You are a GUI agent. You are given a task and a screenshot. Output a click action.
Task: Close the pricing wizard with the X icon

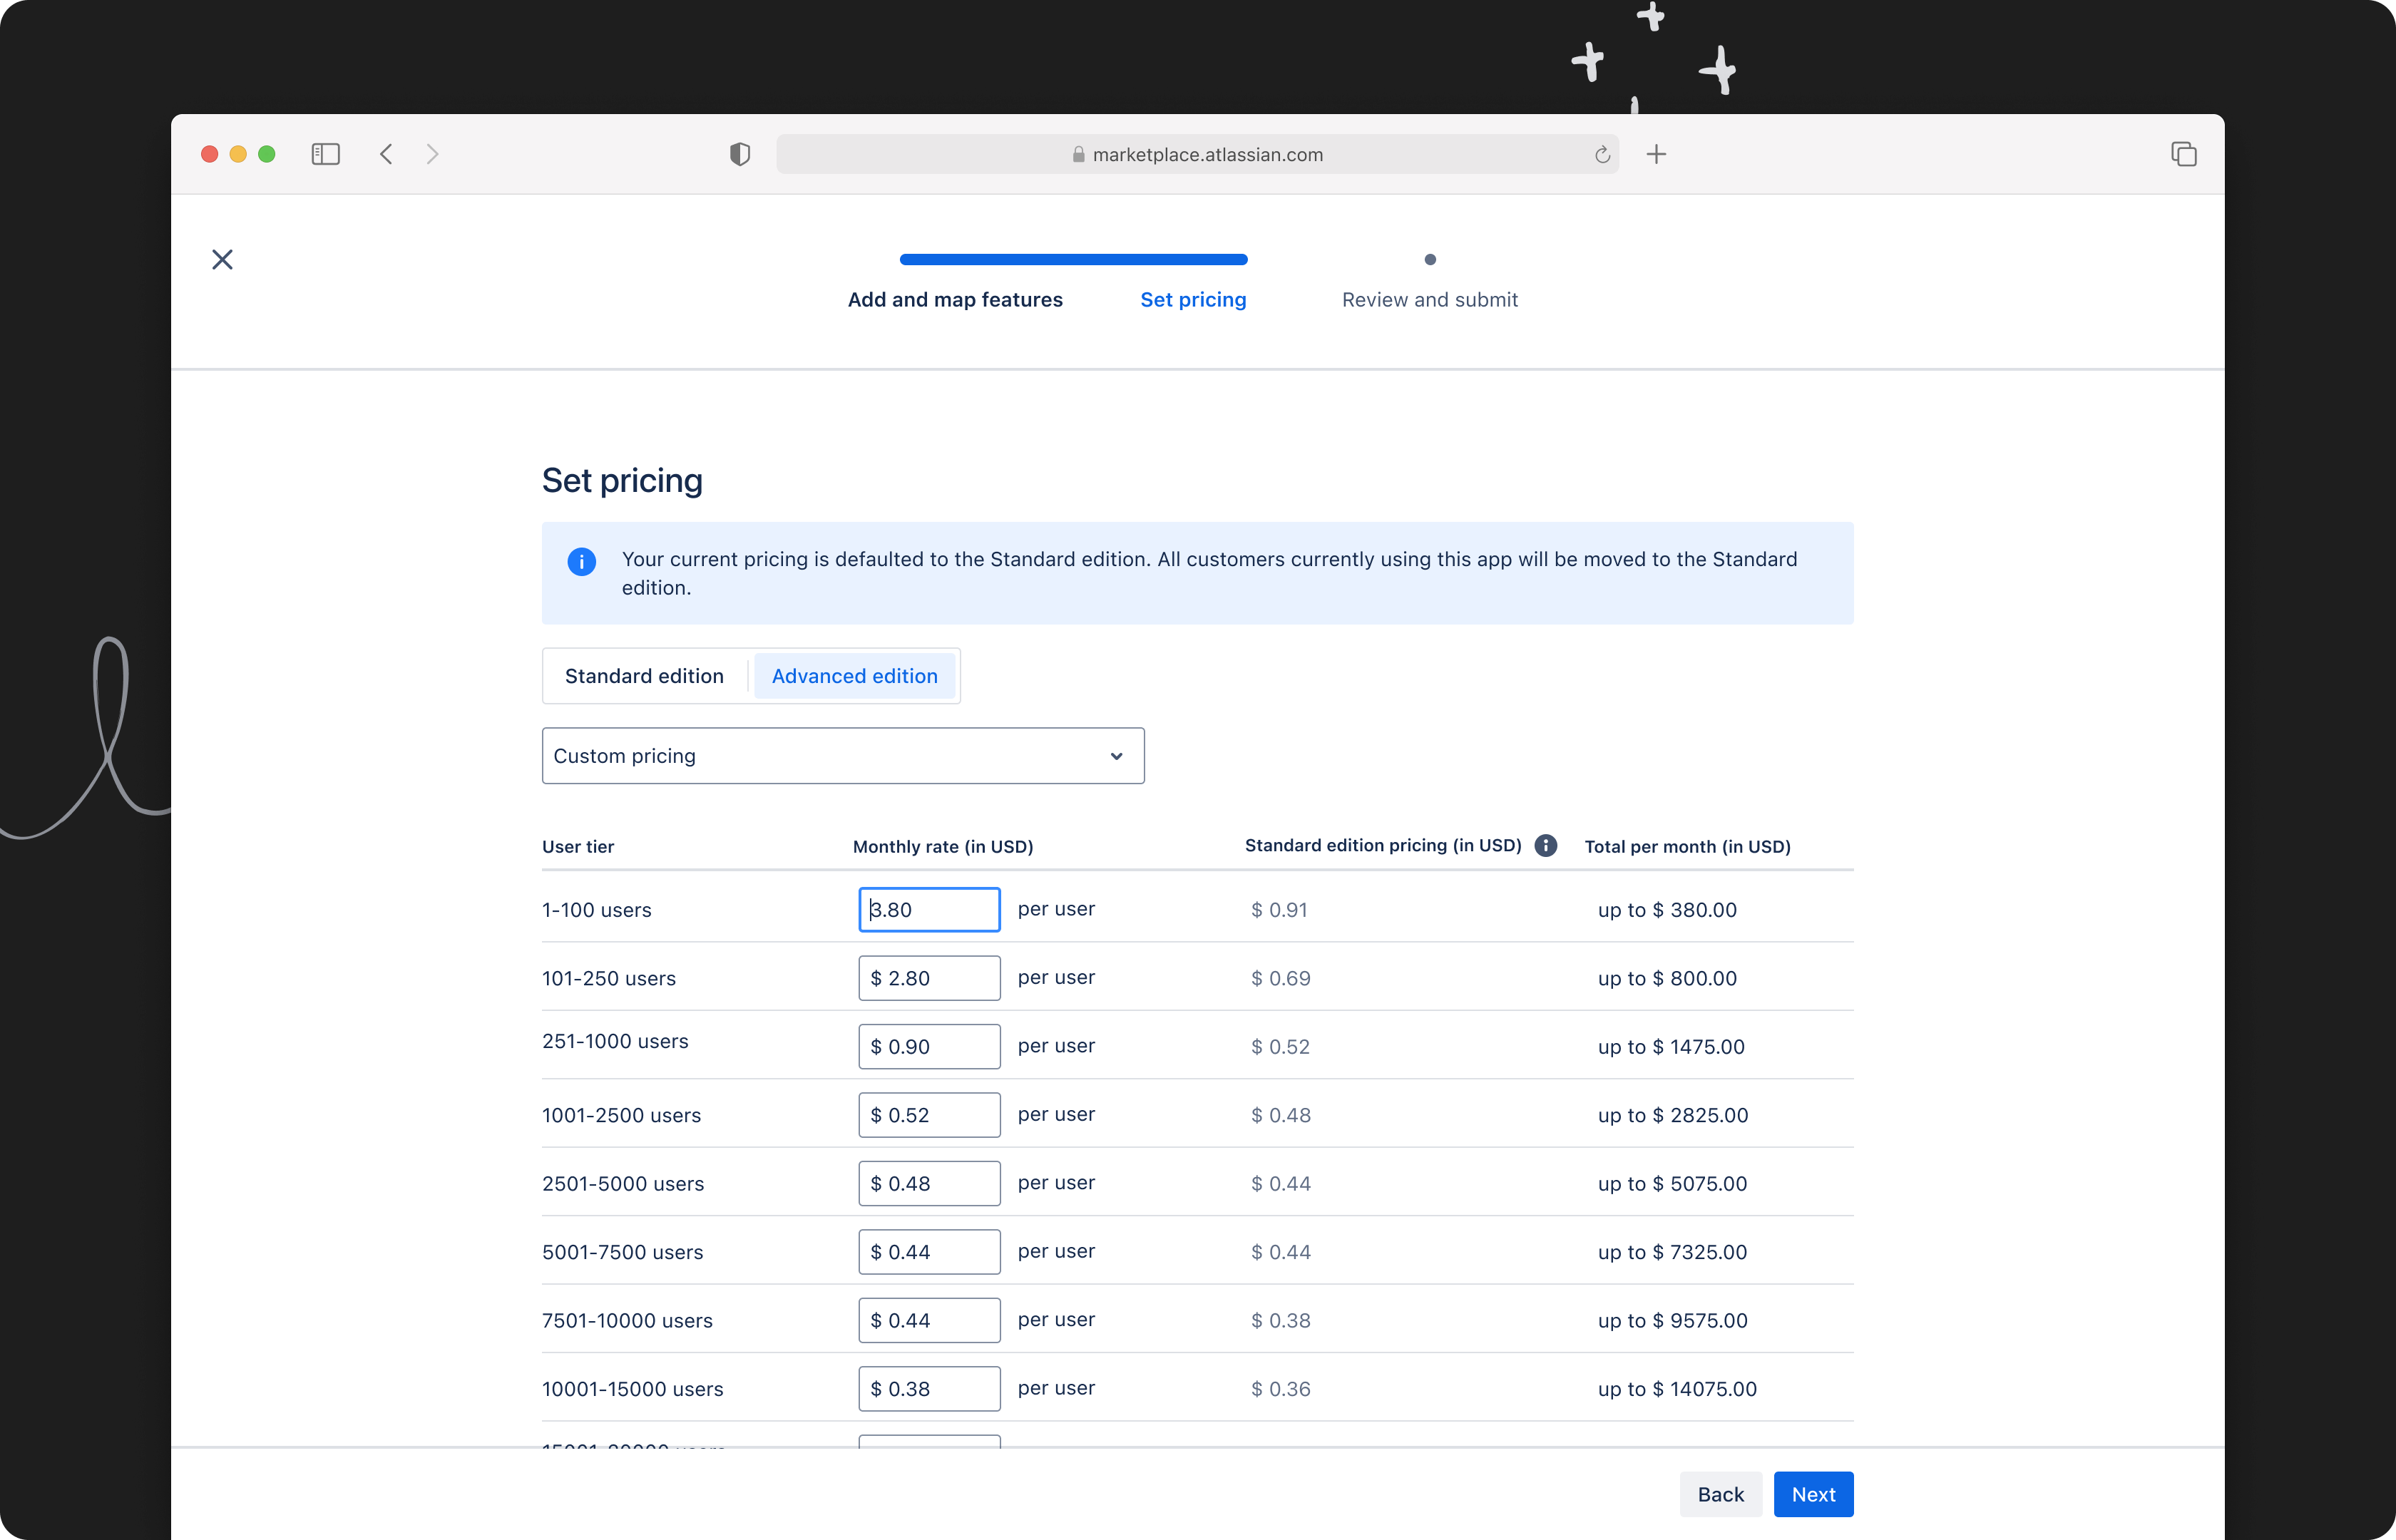(x=222, y=260)
